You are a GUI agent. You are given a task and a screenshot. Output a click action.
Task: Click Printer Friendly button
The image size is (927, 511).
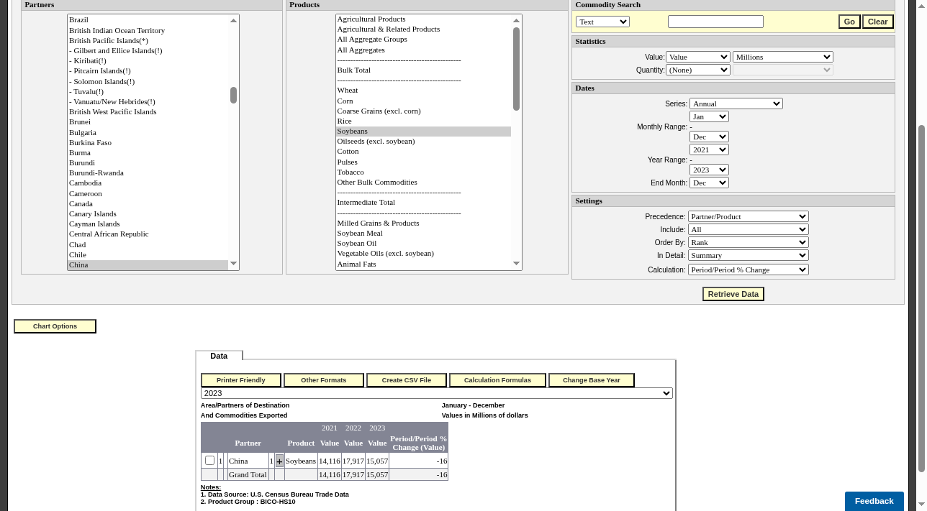point(241,380)
